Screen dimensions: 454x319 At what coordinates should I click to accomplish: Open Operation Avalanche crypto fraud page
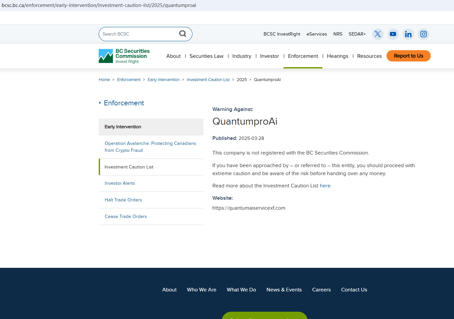point(150,147)
